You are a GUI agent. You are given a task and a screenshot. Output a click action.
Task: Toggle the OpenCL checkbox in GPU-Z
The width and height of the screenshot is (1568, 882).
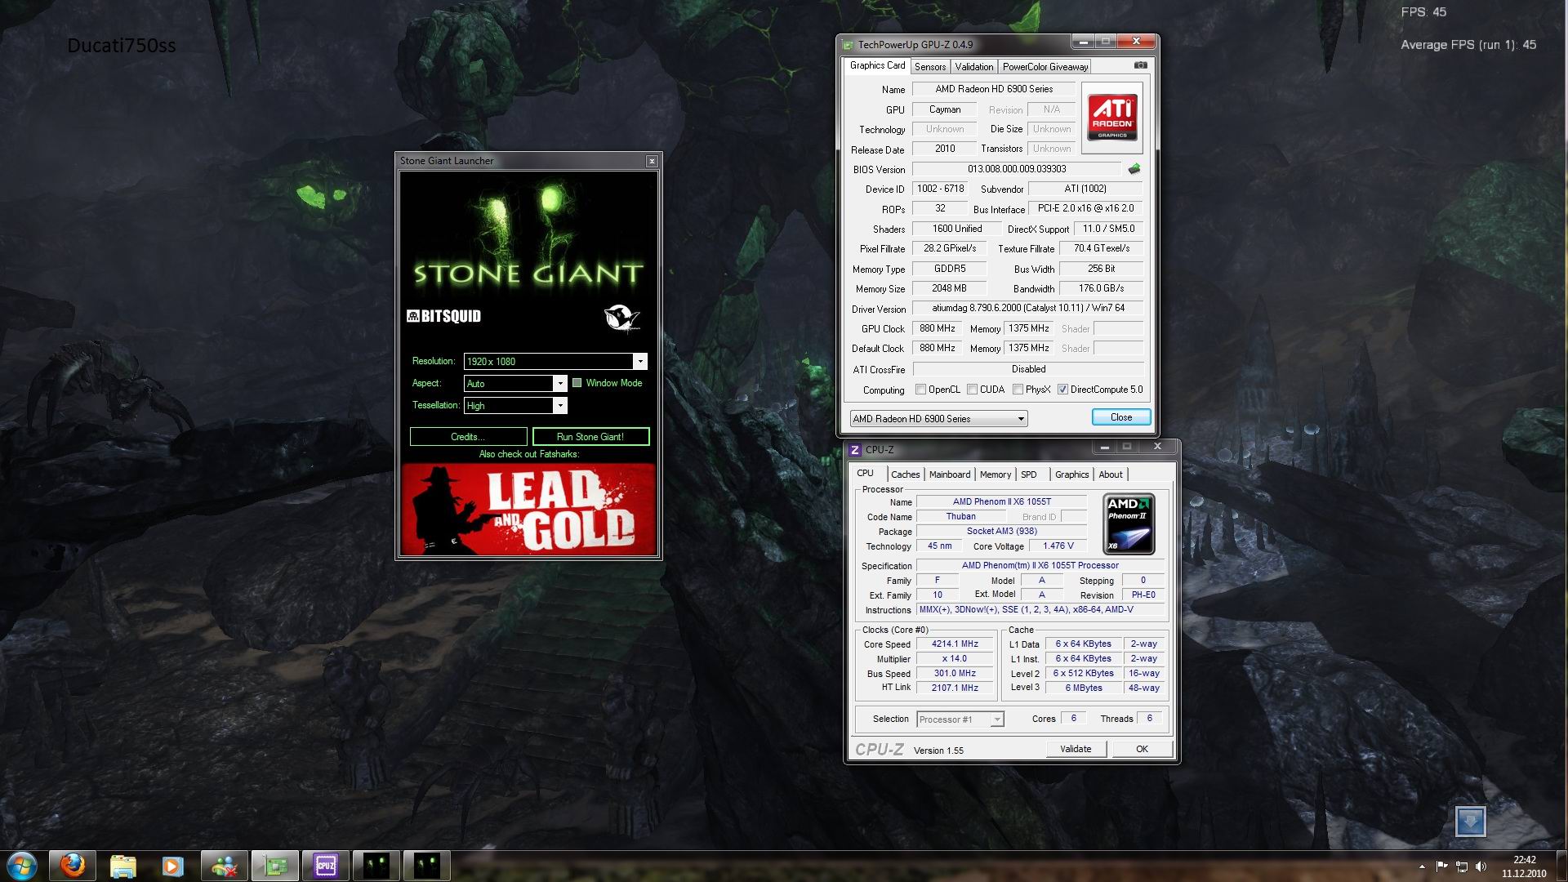click(x=921, y=390)
